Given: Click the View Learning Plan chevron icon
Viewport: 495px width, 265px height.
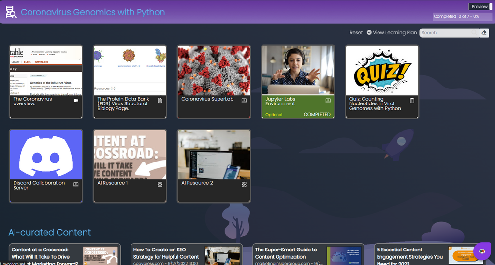Looking at the screenshot, I should 369,32.
